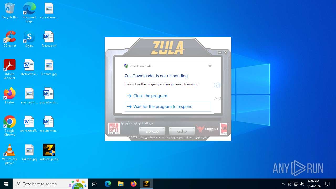
Task: Close the ZulaDownloader not responding dialog
Action: (210, 66)
